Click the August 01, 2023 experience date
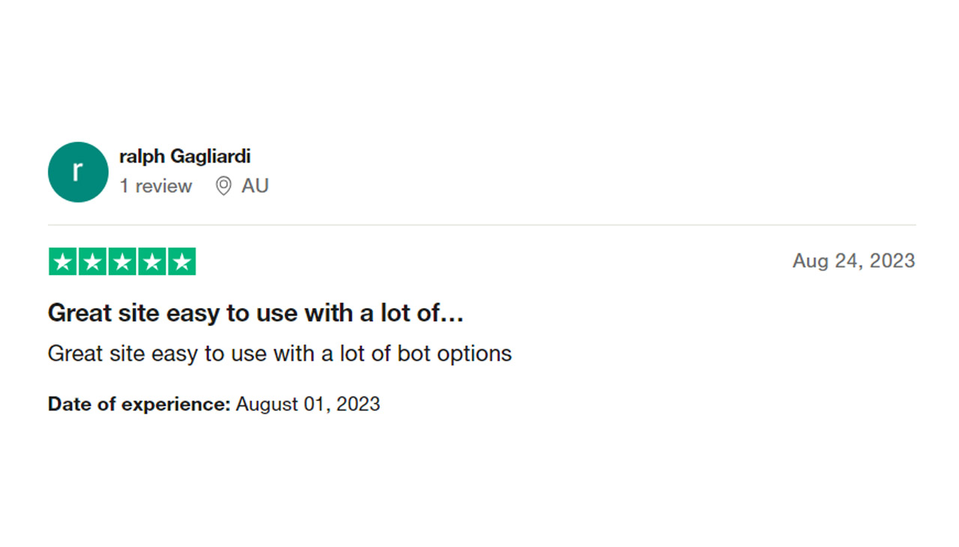Screen dimensions: 959x547 point(308,404)
